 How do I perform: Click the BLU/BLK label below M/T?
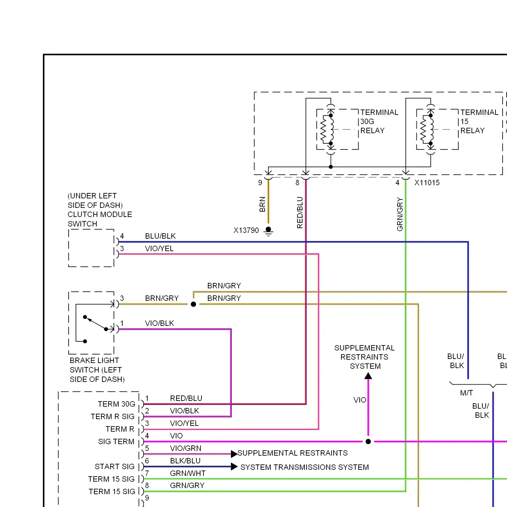point(481,411)
